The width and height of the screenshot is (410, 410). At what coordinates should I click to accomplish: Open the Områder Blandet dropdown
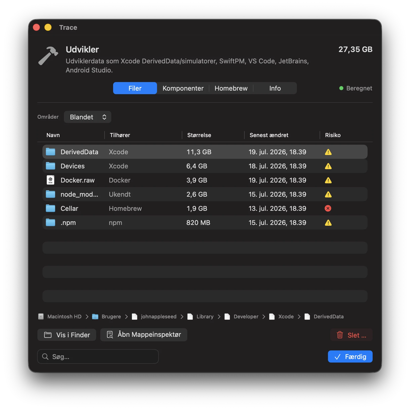[x=88, y=117]
